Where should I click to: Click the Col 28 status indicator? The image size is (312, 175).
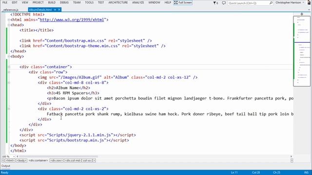(x=256, y=173)
